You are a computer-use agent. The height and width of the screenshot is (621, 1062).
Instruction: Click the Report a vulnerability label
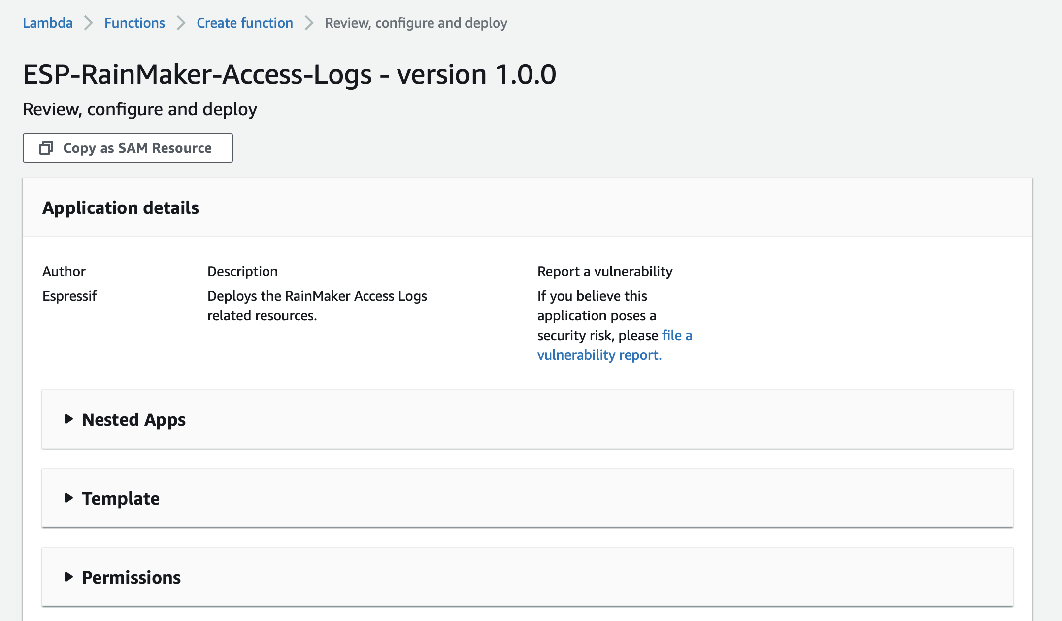pyautogui.click(x=605, y=271)
